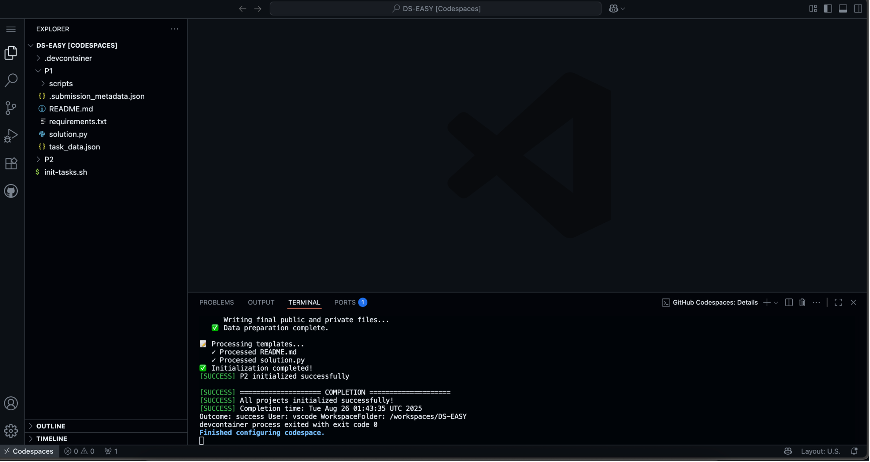Toggle the primary sidebar visibility

tap(828, 9)
